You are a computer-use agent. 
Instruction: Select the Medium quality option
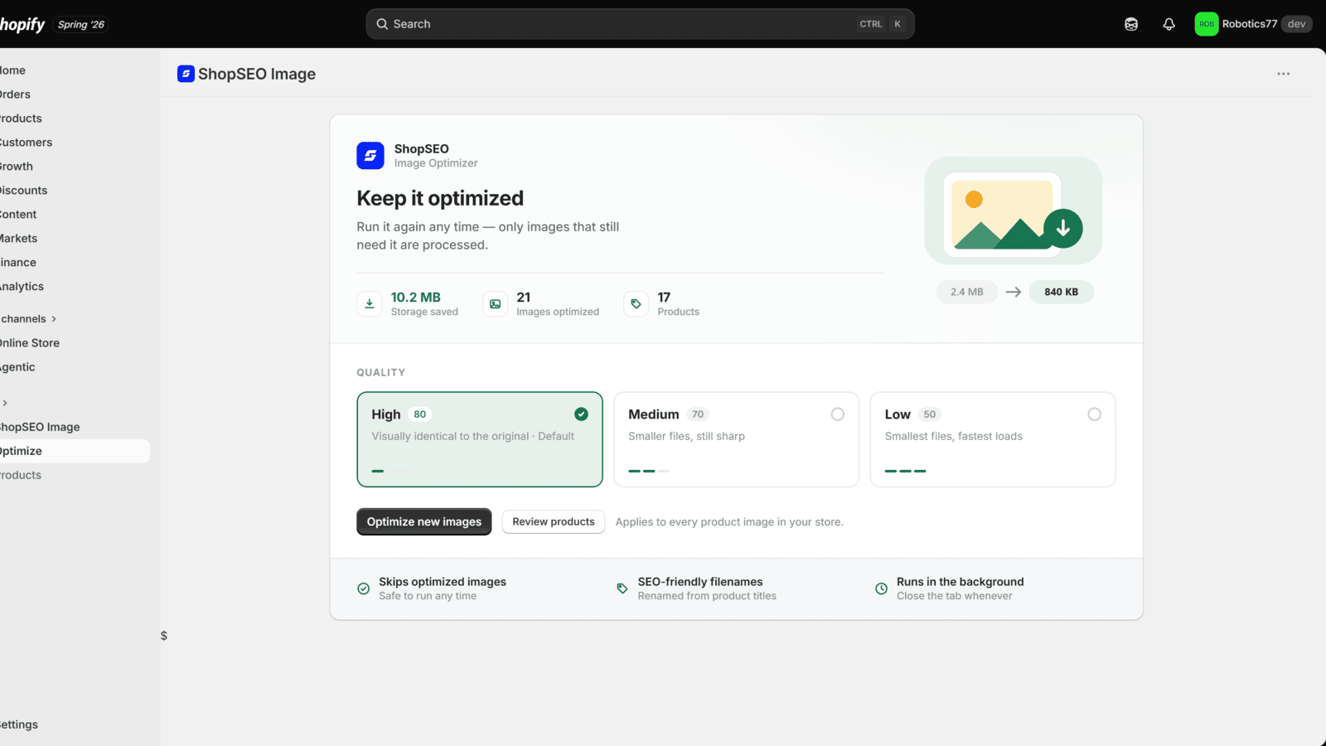(736, 439)
